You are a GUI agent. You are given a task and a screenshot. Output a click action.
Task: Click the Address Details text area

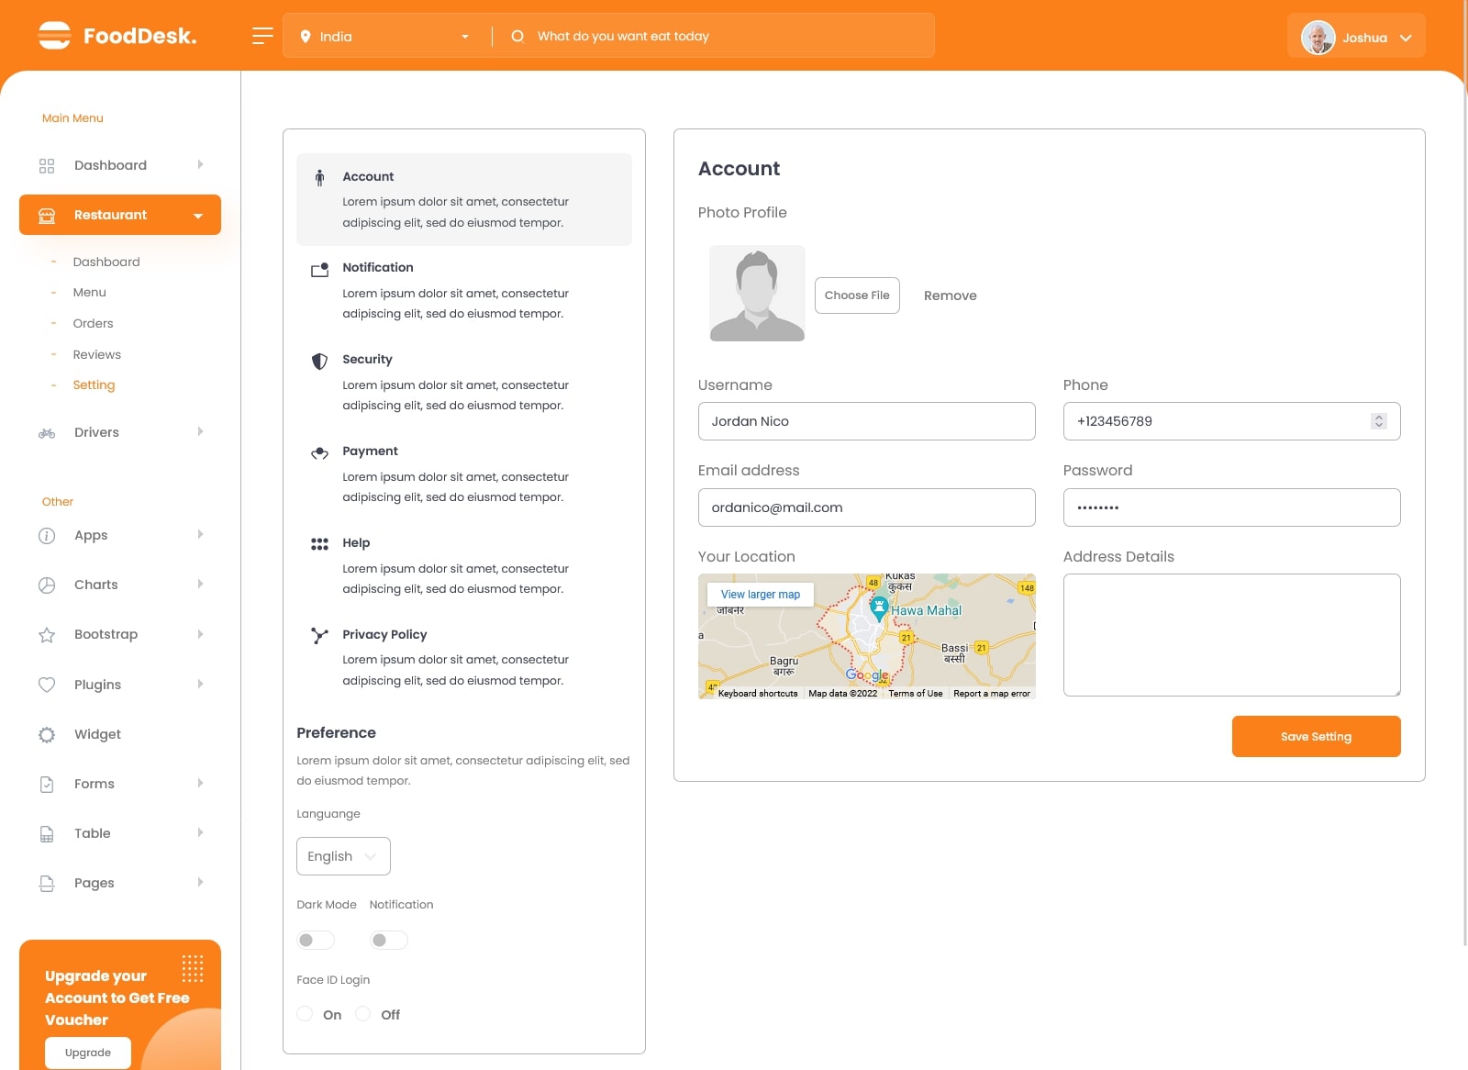point(1230,634)
